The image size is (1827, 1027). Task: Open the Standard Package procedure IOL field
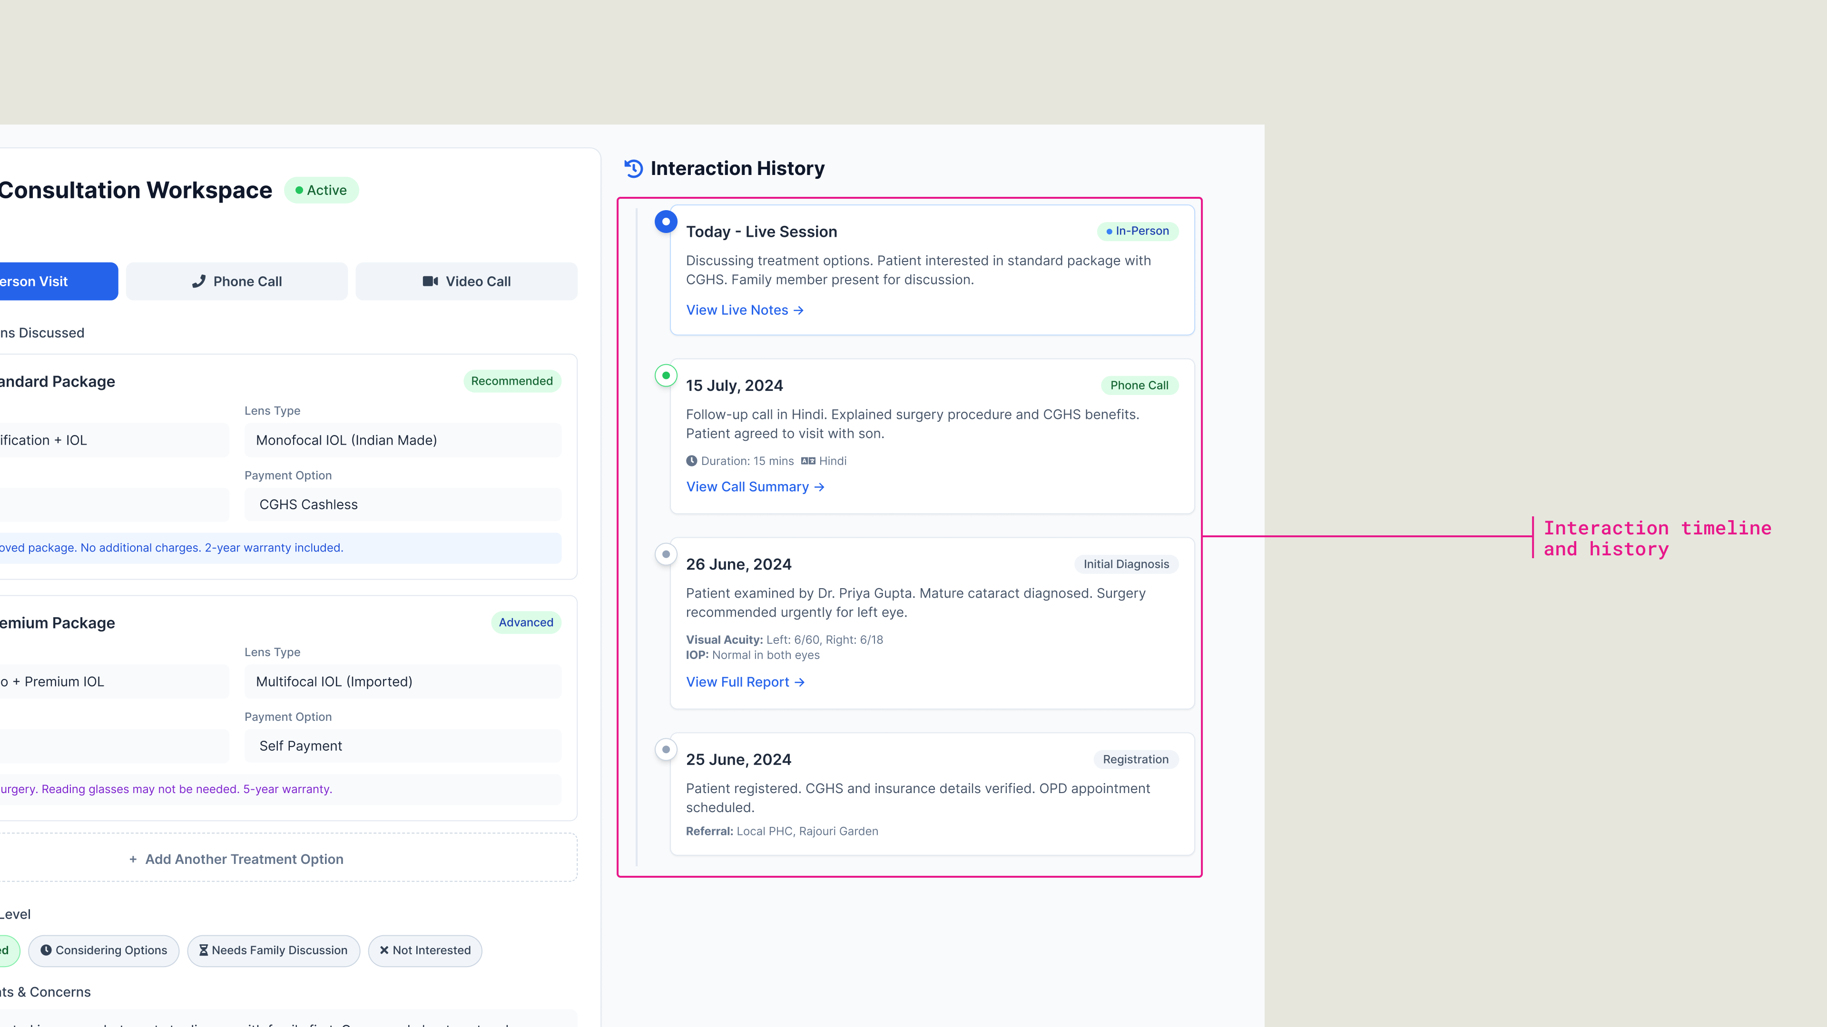coord(114,440)
